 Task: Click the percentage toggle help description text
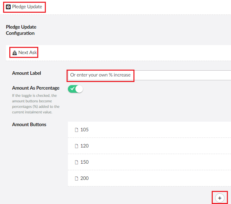coord(36,104)
